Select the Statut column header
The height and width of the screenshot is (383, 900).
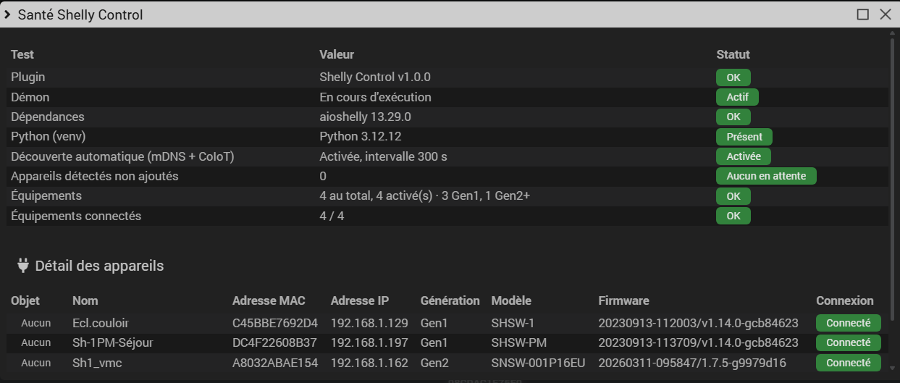pos(733,54)
